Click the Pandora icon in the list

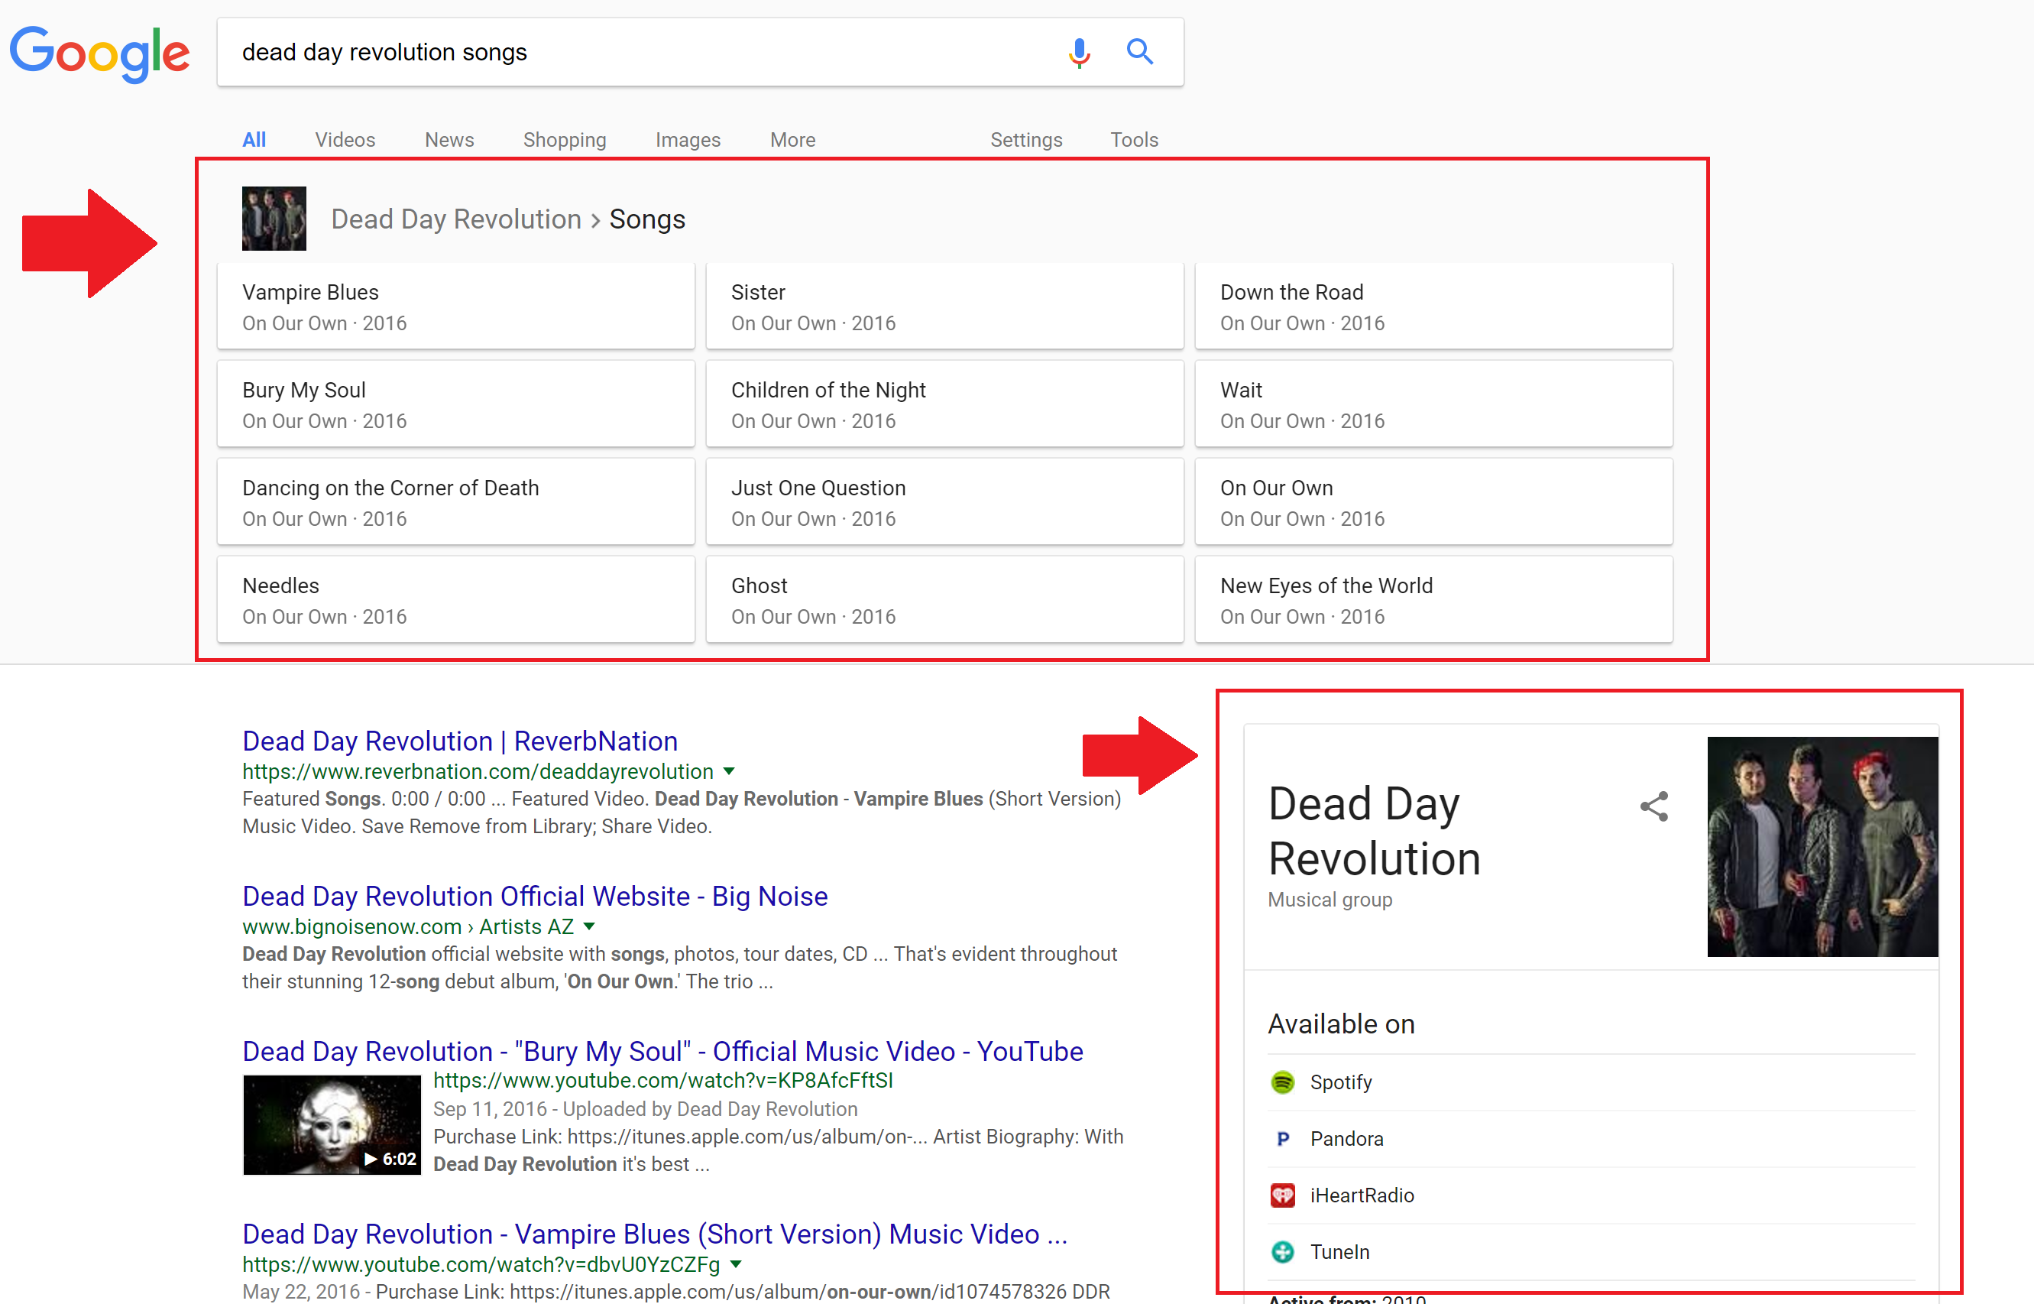pos(1282,1139)
